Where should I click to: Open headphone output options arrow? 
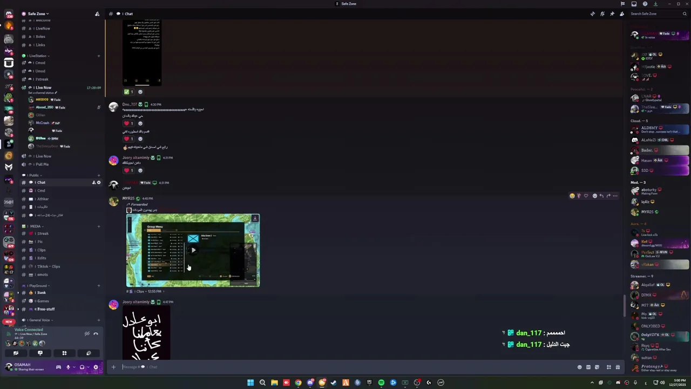[x=87, y=367]
